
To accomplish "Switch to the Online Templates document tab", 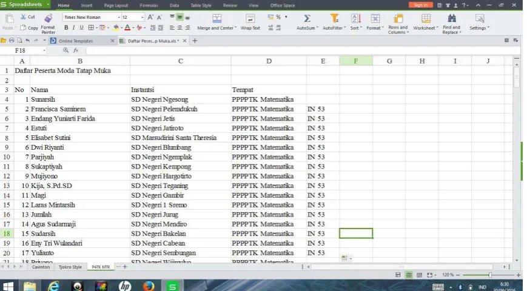I will point(76,41).
